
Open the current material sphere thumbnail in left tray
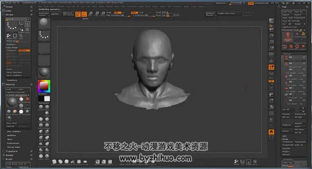(x=44, y=72)
